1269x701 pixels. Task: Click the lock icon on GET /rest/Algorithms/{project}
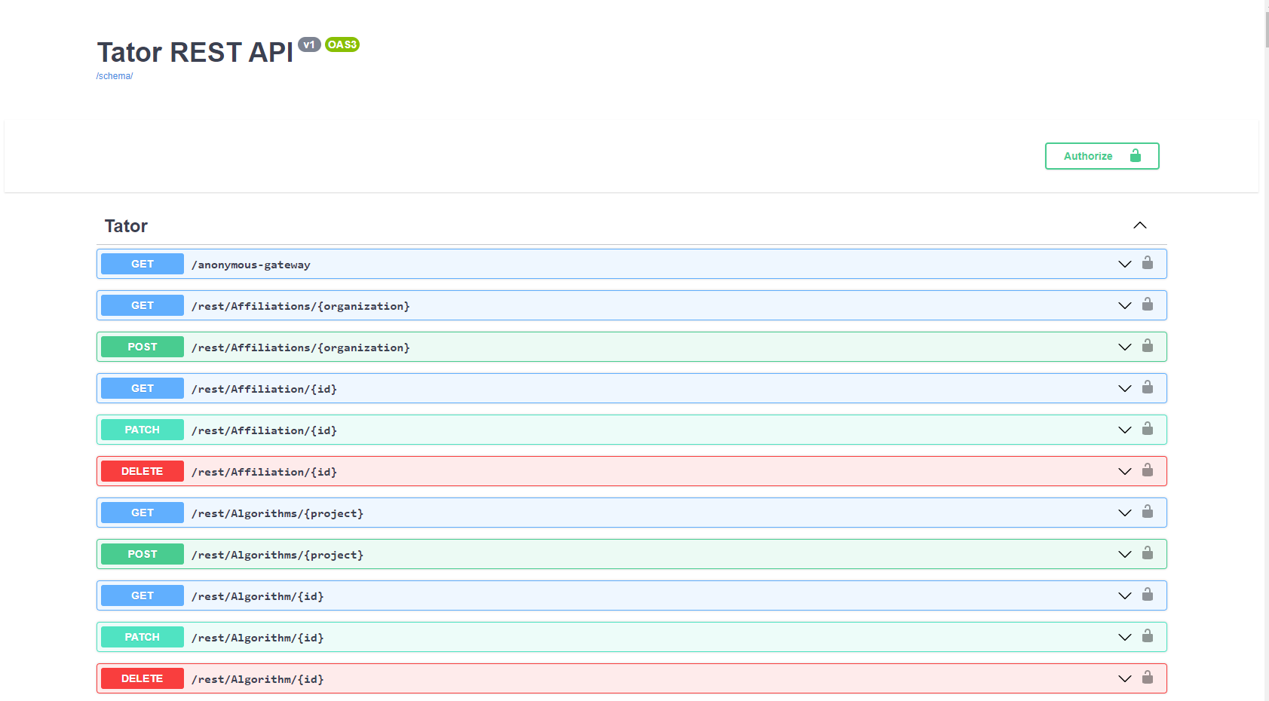pos(1148,512)
